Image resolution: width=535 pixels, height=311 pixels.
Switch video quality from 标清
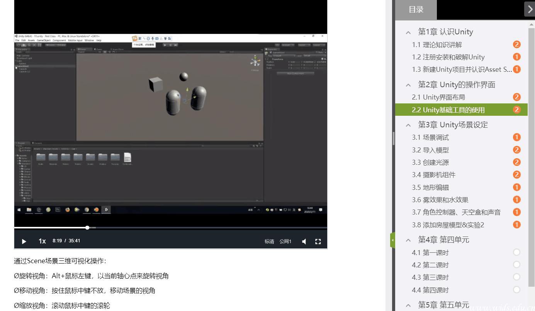(x=269, y=242)
